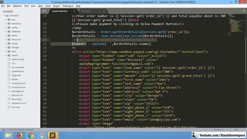Go to next tab with right arrow
Screen dimensions: 247x139
tap(46, 11)
